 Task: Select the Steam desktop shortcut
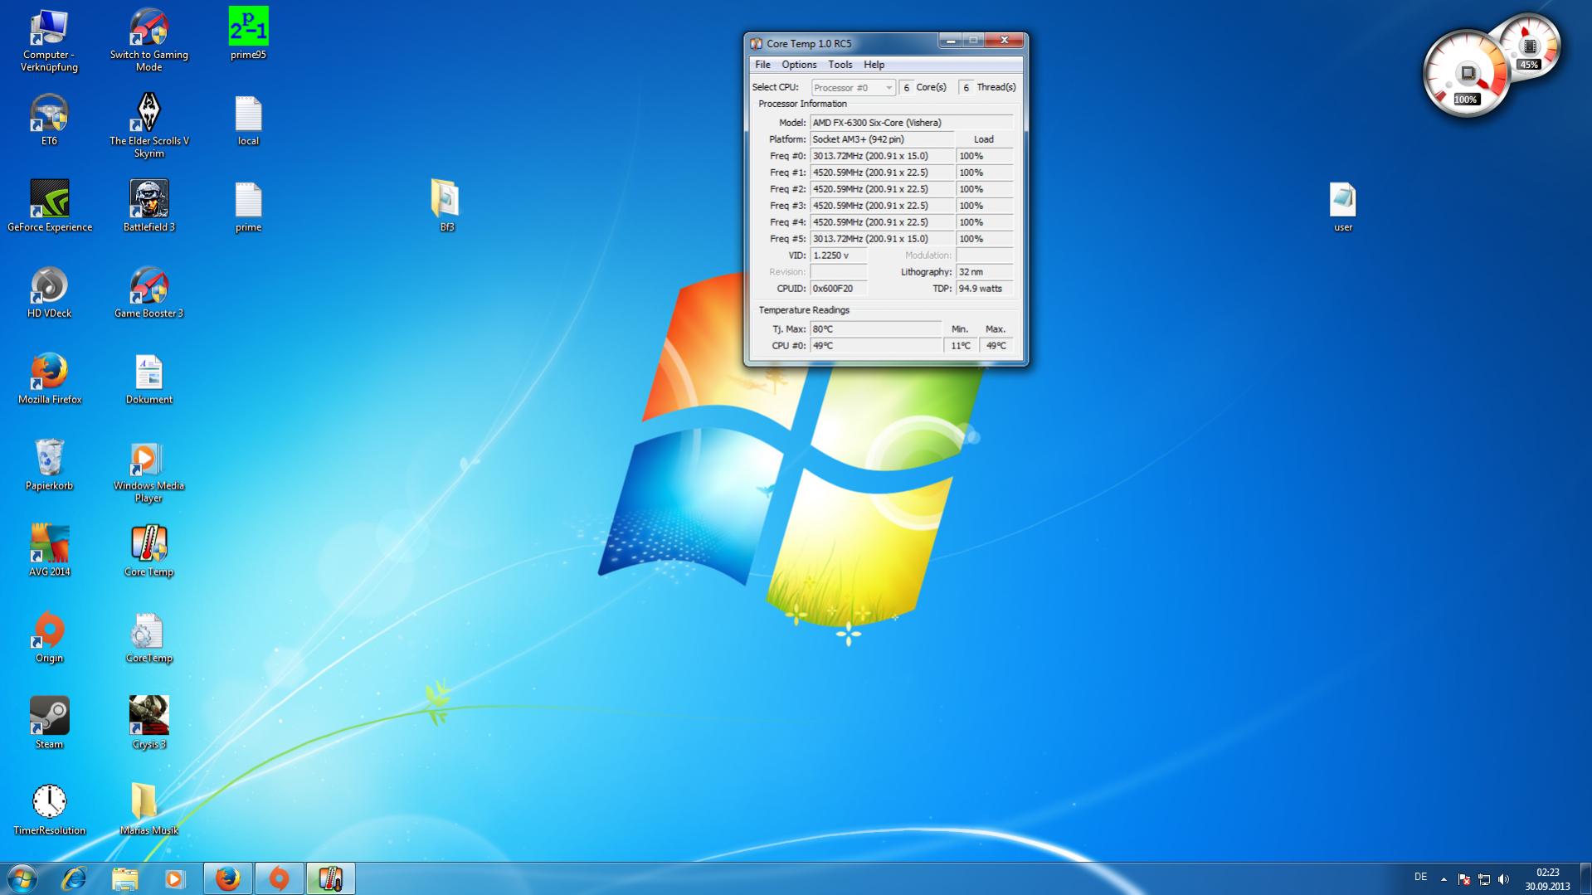coord(49,723)
